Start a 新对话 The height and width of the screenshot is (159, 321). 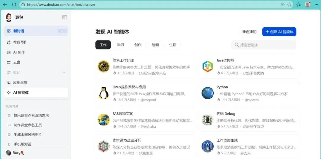pyautogui.click(x=36, y=31)
